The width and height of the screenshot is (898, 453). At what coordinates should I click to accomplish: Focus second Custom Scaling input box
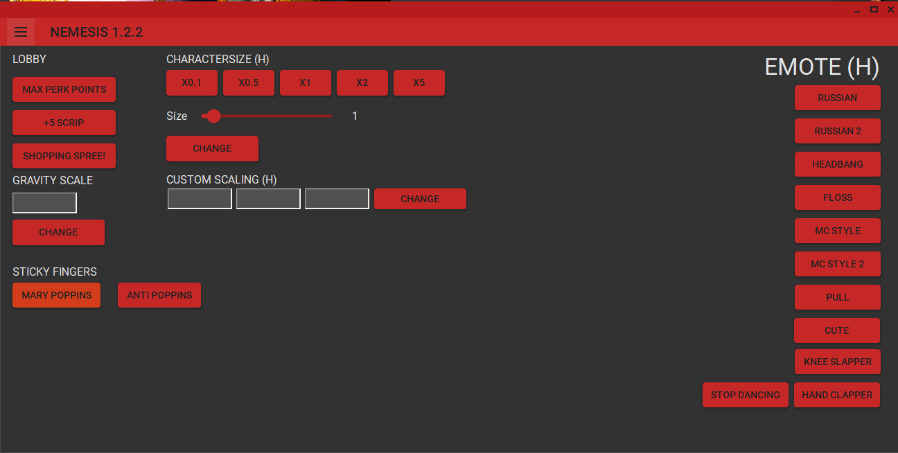click(268, 199)
